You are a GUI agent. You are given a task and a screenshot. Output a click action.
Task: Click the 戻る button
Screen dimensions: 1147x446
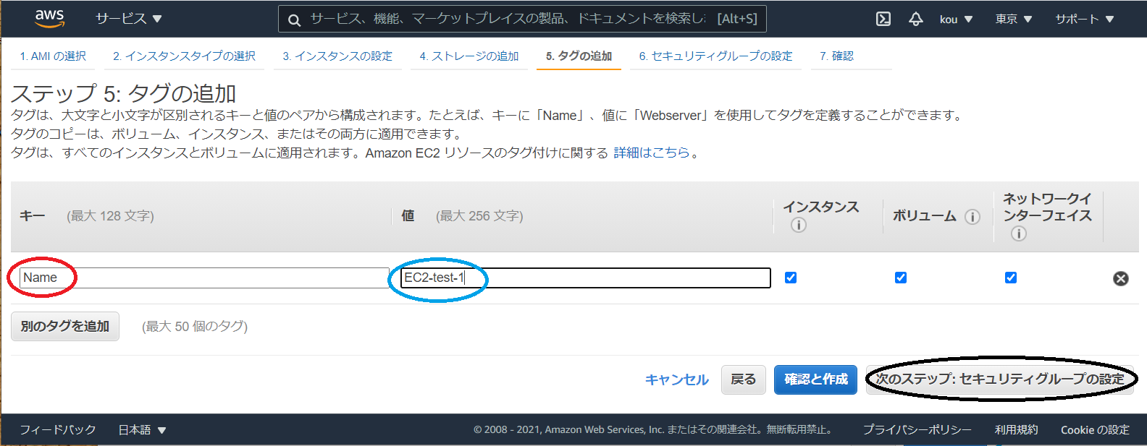743,379
